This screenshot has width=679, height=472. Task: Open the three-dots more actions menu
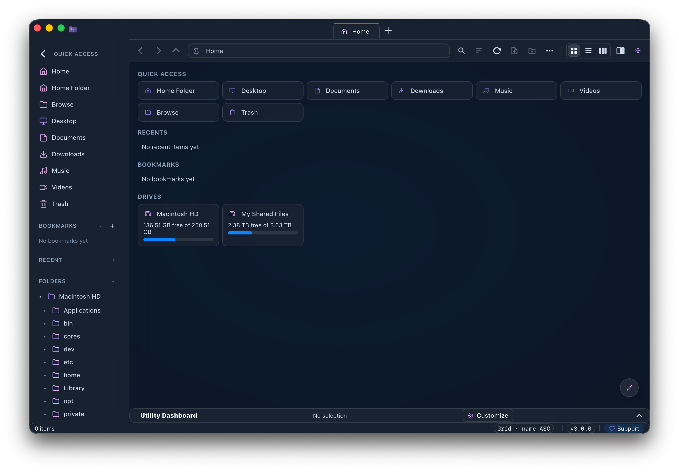549,51
